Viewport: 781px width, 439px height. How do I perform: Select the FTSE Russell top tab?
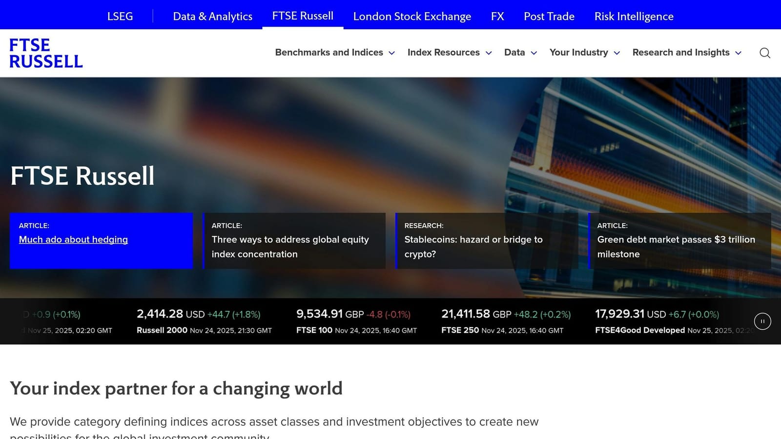(x=303, y=16)
